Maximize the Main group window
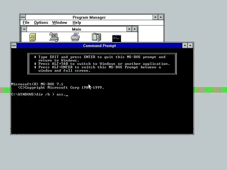This screenshot has height=170, width=227. 134,29
